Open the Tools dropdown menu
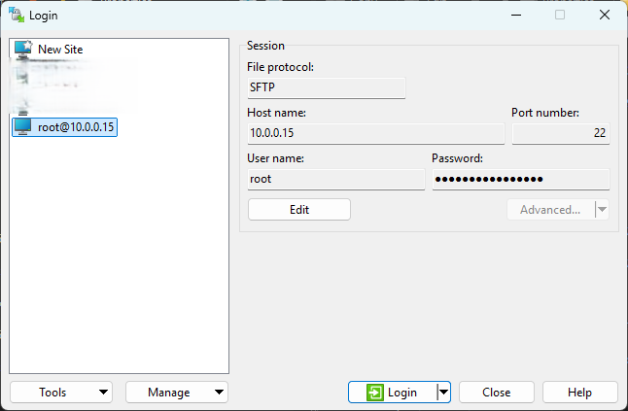This screenshot has width=628, height=411. [61, 393]
